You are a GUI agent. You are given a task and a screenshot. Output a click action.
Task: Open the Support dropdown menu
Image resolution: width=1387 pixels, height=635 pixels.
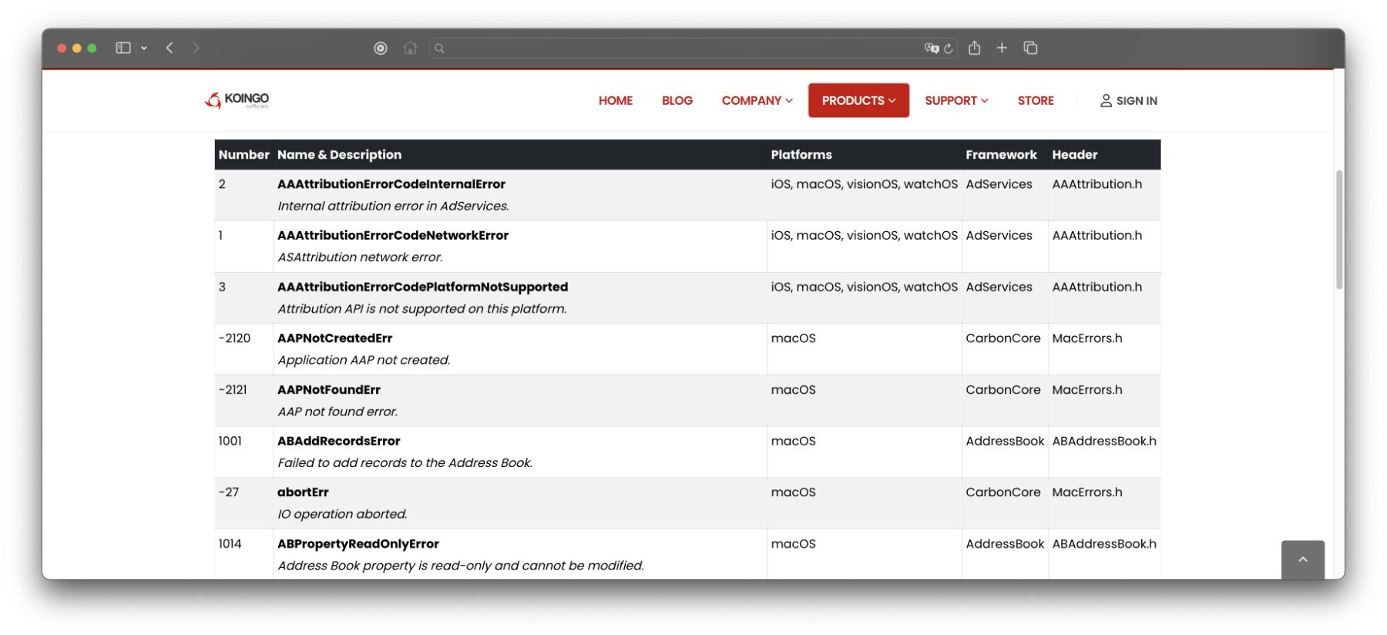coord(956,100)
